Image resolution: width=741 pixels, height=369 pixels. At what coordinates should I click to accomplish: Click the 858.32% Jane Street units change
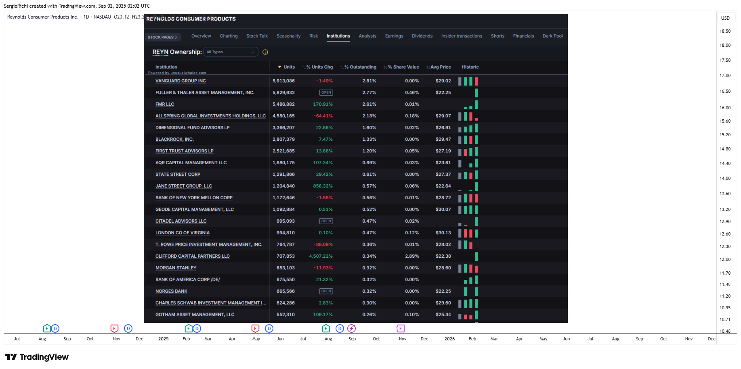point(323,186)
